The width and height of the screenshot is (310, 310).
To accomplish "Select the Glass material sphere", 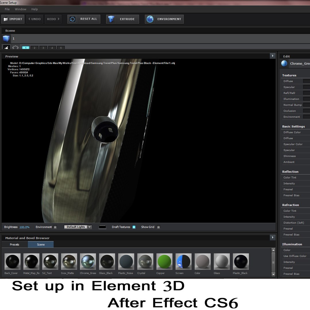I will click(222, 261).
